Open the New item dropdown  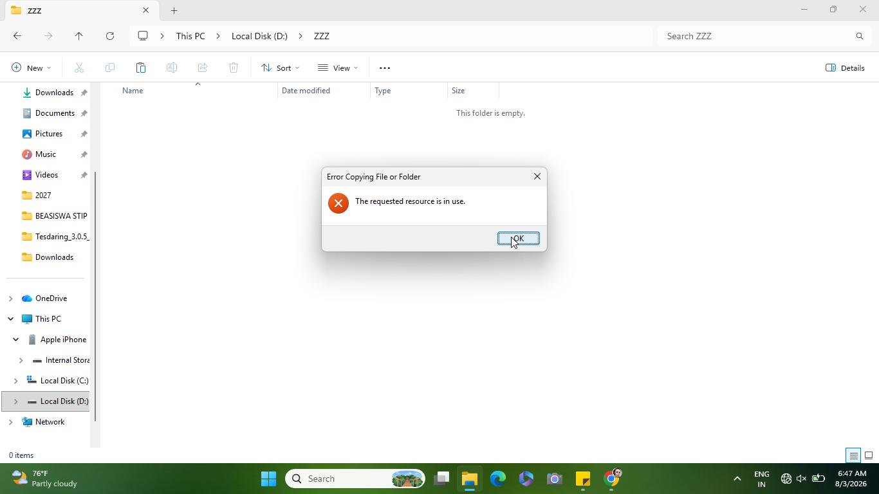(31, 68)
